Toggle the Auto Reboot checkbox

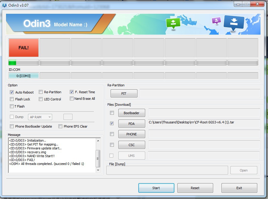click(x=12, y=92)
